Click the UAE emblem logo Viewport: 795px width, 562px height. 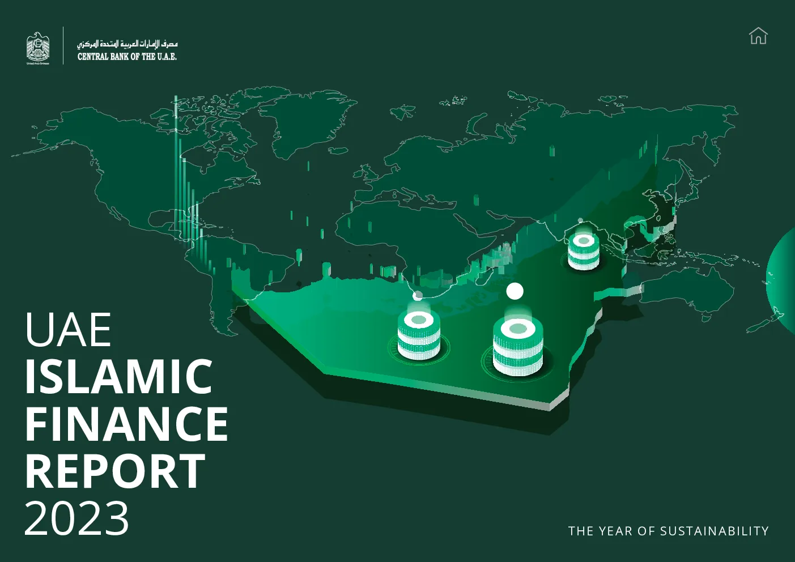coord(38,48)
